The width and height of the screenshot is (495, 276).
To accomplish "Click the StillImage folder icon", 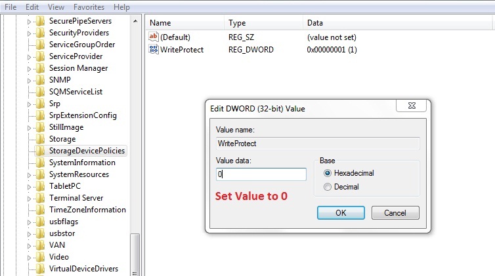I will coord(41,127).
